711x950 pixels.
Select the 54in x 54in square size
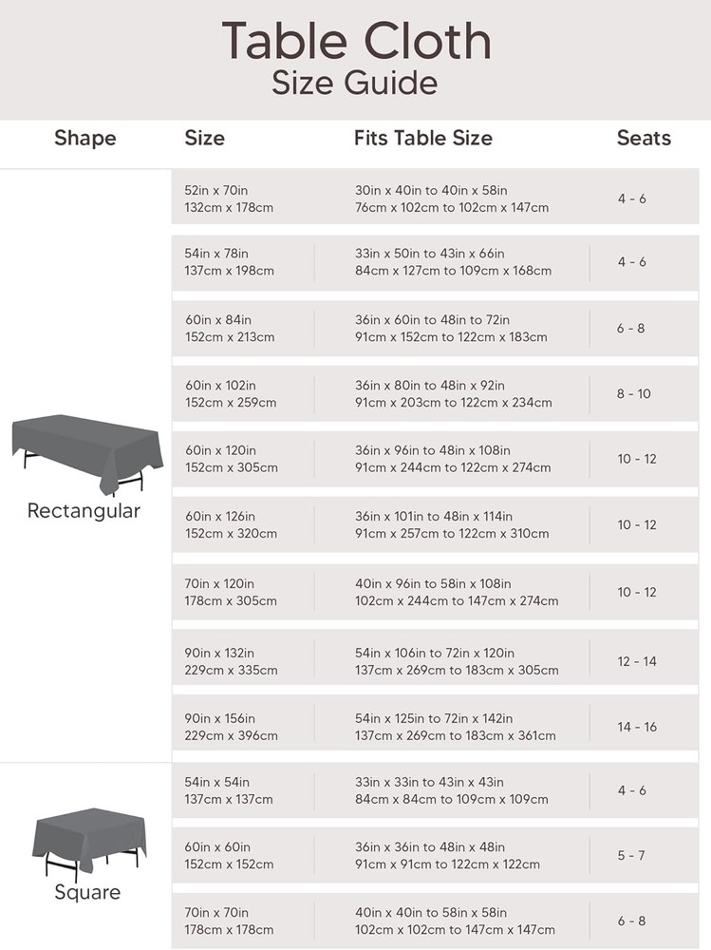tap(217, 782)
